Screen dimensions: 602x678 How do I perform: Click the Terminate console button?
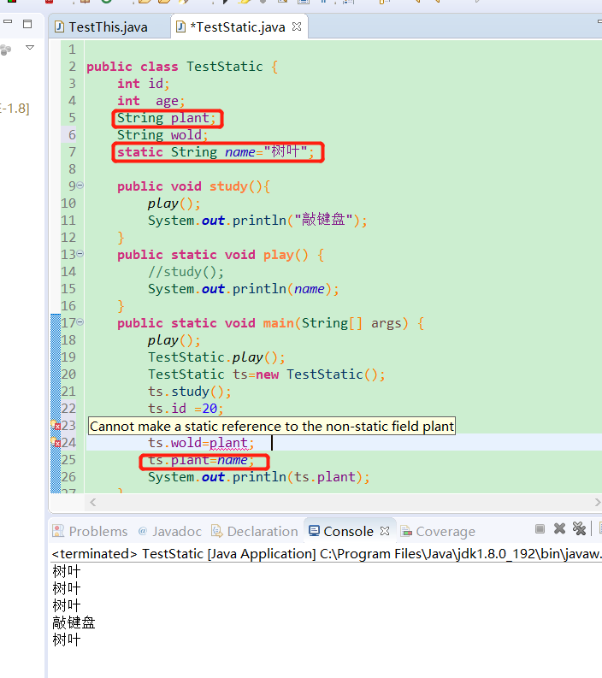(x=540, y=528)
